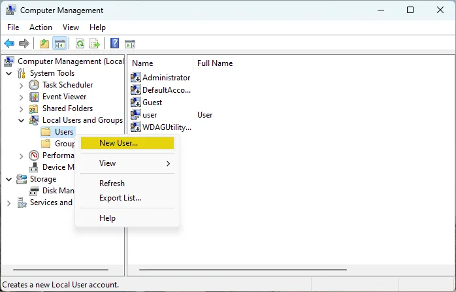The image size is (456, 292).
Task: Click the Administrator account icon
Action: point(136,78)
